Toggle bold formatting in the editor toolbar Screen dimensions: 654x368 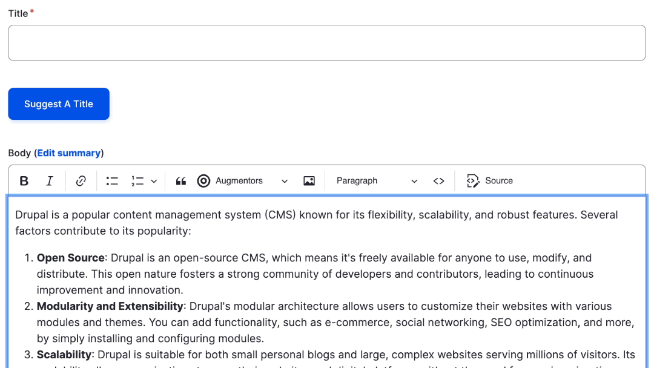(x=24, y=181)
